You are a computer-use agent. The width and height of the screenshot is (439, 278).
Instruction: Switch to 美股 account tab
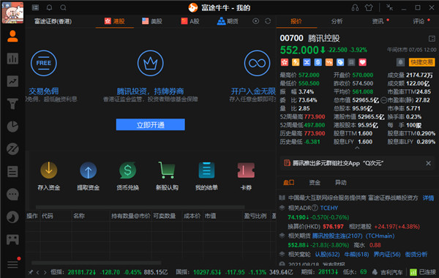[152, 21]
